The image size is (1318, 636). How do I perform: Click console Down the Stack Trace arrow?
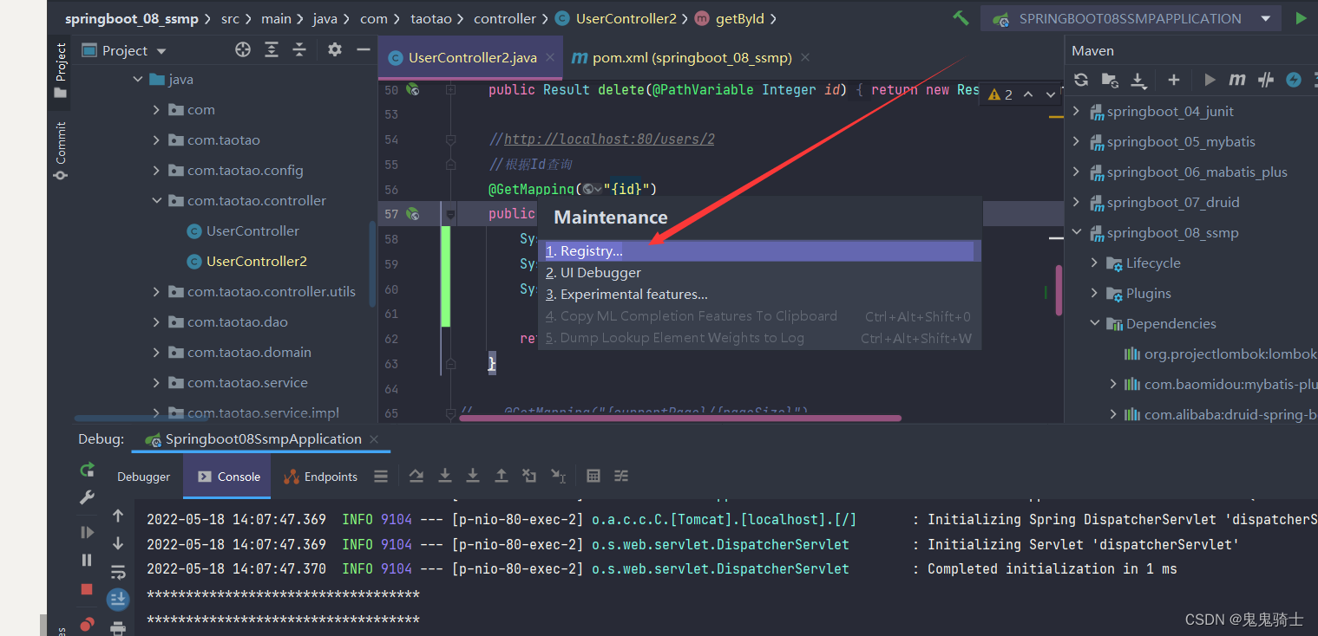pos(118,543)
